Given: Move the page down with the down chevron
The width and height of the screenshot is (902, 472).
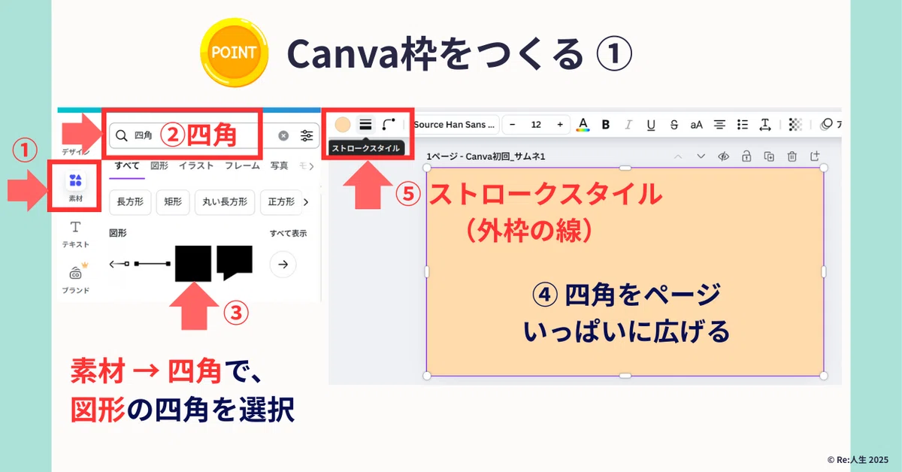Looking at the screenshot, I should (x=701, y=156).
